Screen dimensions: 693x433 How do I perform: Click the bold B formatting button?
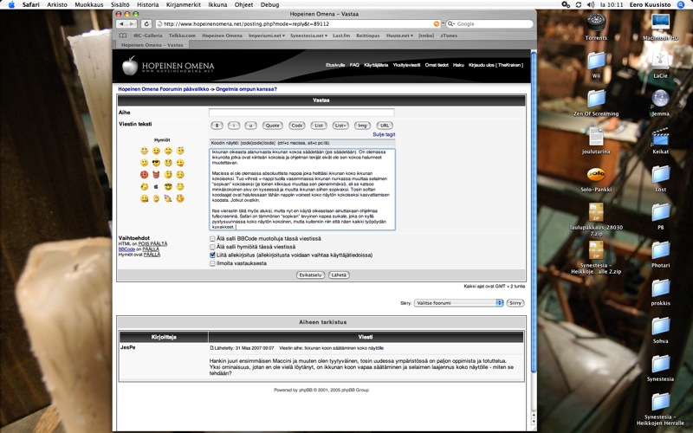coord(217,126)
